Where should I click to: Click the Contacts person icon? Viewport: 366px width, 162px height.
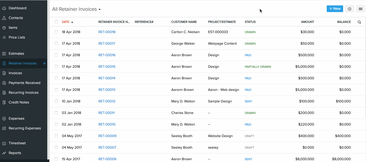4,18
